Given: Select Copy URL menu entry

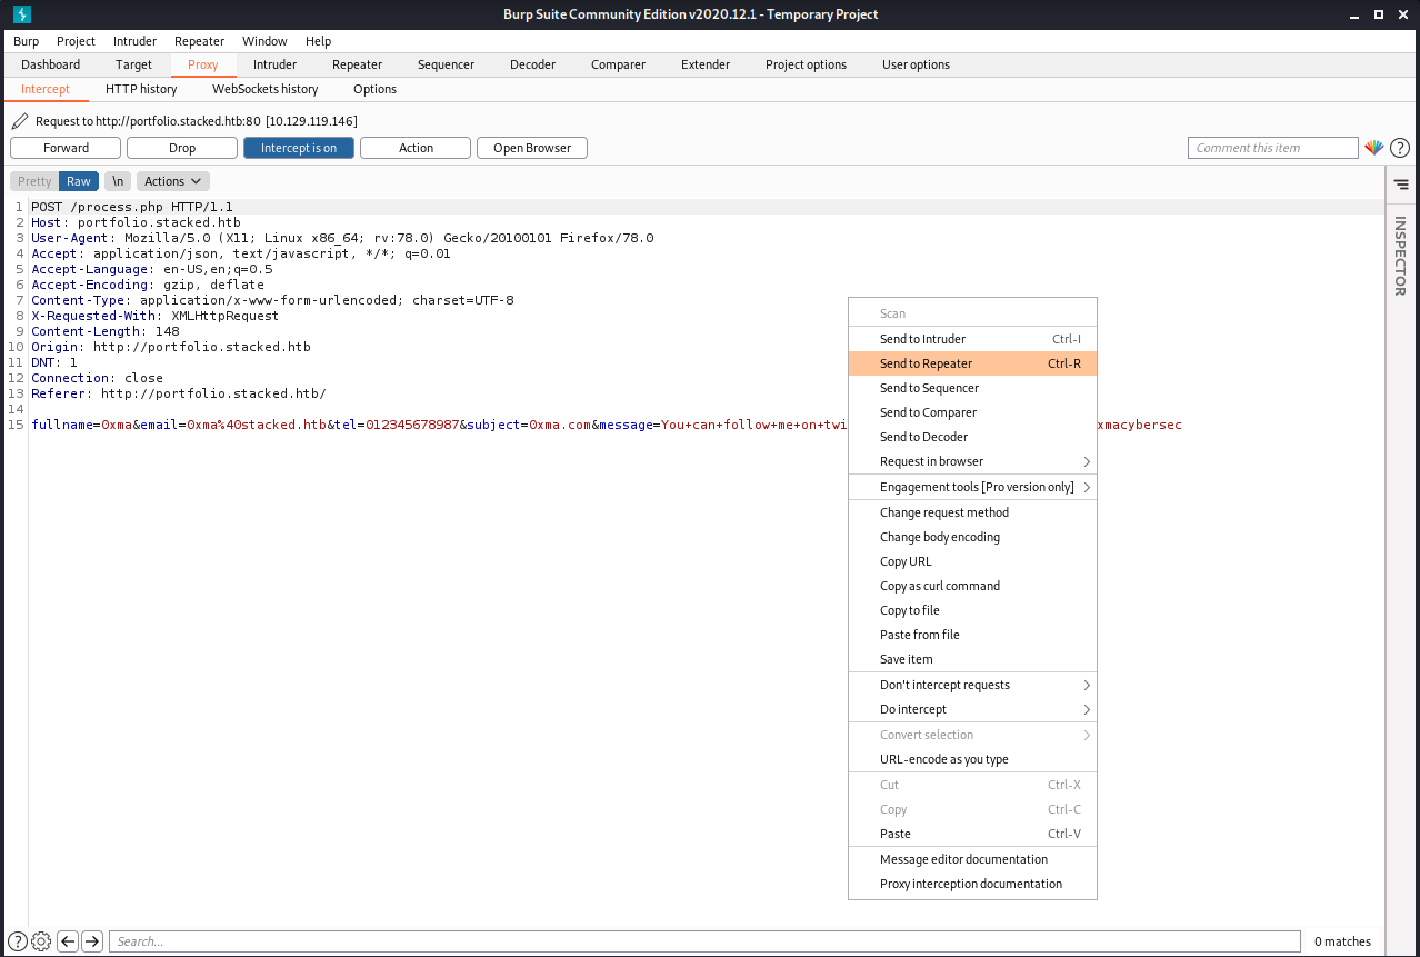Looking at the screenshot, I should (x=972, y=561).
